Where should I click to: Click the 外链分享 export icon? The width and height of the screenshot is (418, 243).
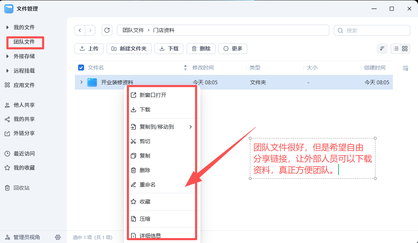(7, 133)
